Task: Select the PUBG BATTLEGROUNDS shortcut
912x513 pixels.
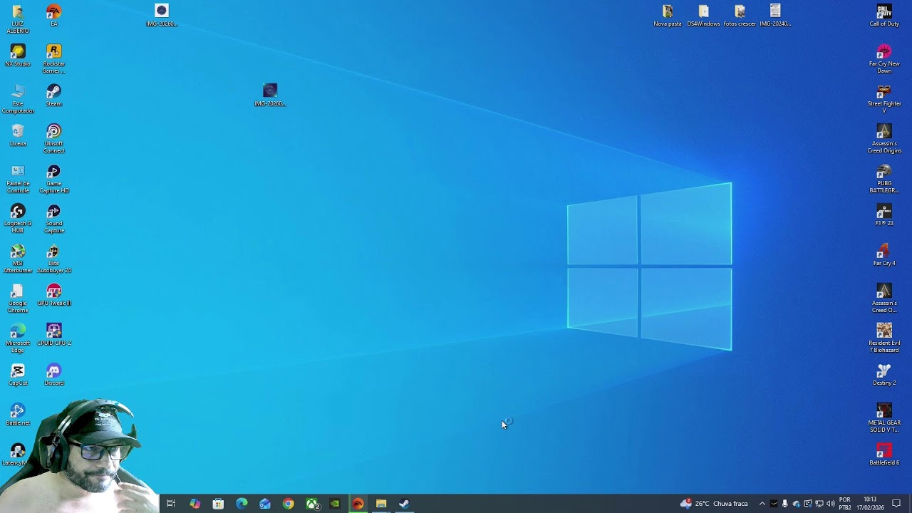Action: click(x=884, y=179)
